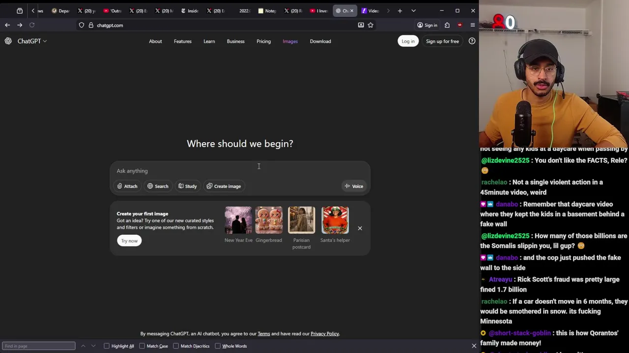
Task: Open the Privacy Policy link
Action: [x=325, y=334]
